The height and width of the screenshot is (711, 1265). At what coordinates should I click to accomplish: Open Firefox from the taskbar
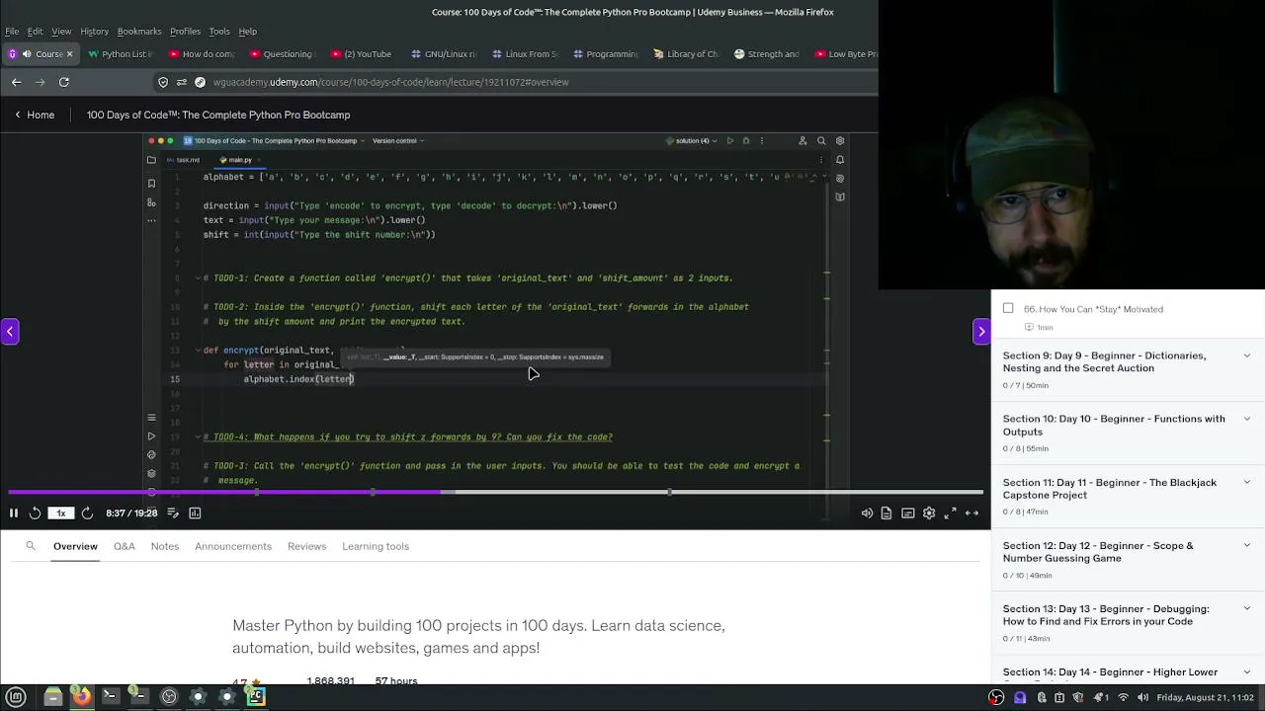coord(82,697)
